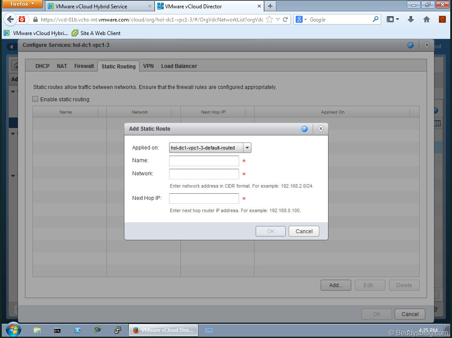This screenshot has width=452, height=338.
Task: Focus the Network input field
Action: pos(204,174)
